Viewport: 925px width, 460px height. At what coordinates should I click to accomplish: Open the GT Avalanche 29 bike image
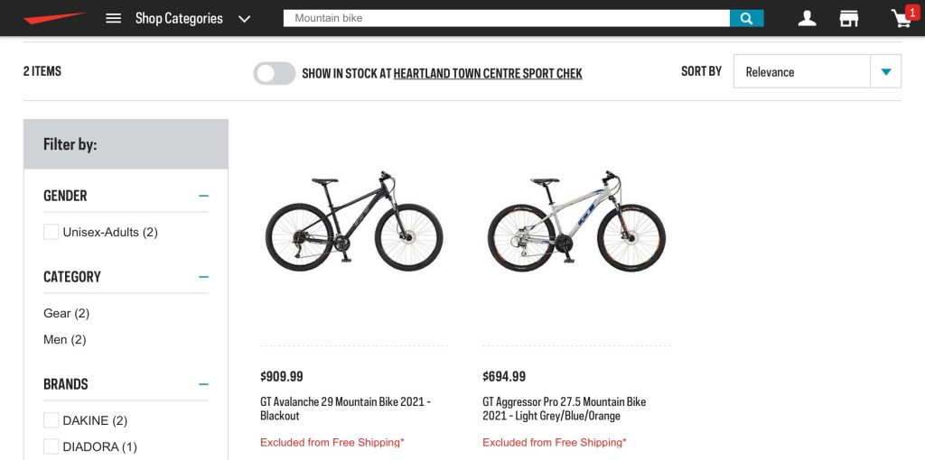click(x=353, y=222)
